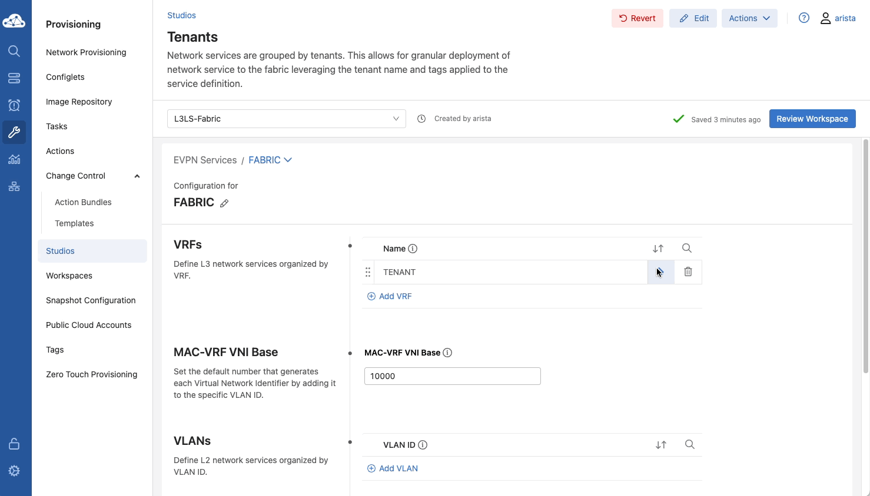Open Network Provisioning in the menu
The width and height of the screenshot is (870, 496).
coord(86,52)
